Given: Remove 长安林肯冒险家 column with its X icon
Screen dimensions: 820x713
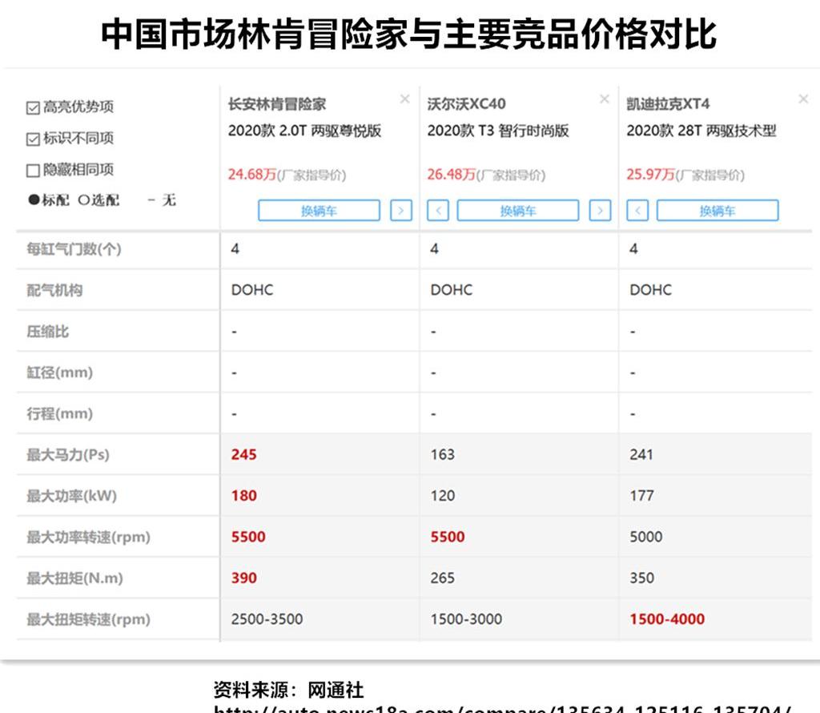Looking at the screenshot, I should point(404,99).
